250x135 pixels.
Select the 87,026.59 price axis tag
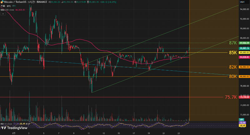click(x=244, y=43)
